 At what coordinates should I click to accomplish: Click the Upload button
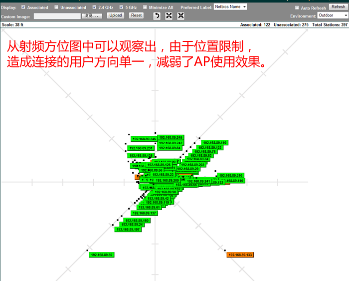[116, 15]
